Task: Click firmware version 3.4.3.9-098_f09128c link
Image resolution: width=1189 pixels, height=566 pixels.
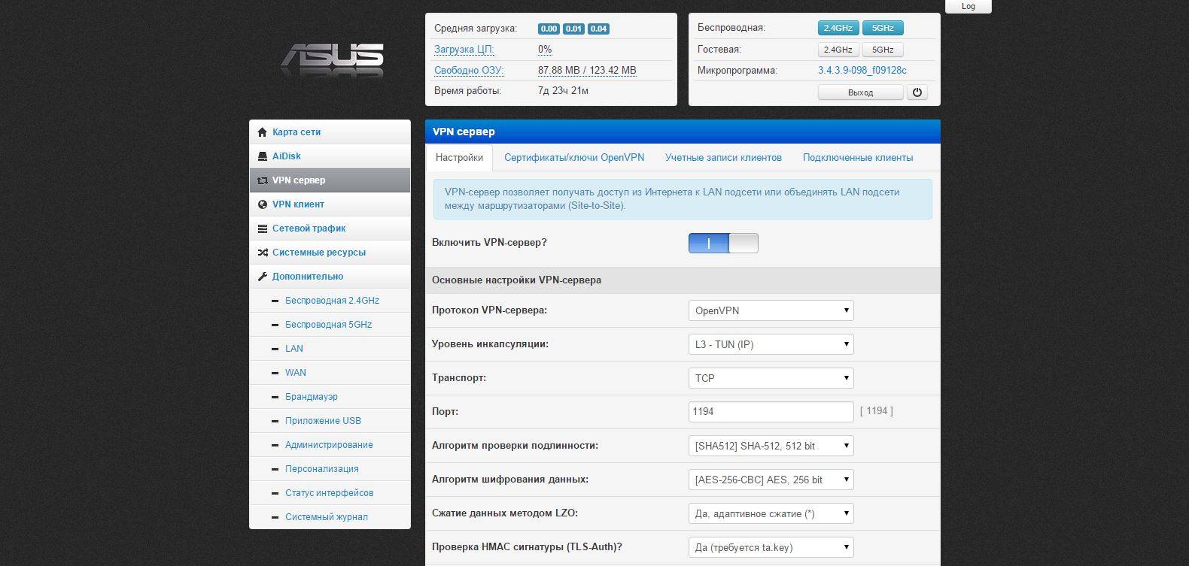Action: 862,71
